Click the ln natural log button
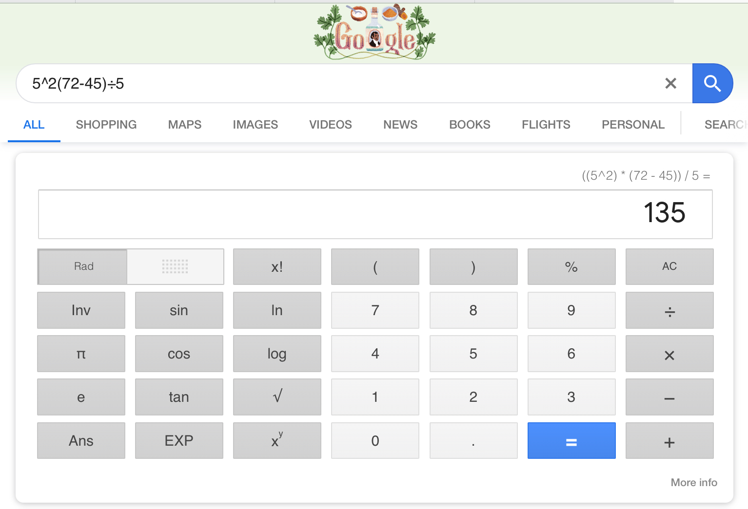Image resolution: width=748 pixels, height=509 pixels. tap(277, 310)
